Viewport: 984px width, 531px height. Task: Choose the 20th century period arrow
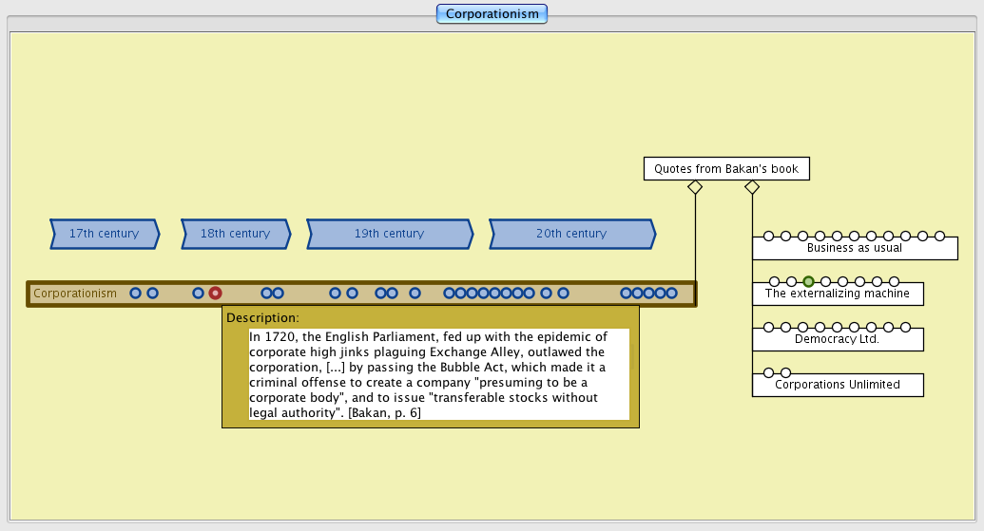[x=571, y=234]
